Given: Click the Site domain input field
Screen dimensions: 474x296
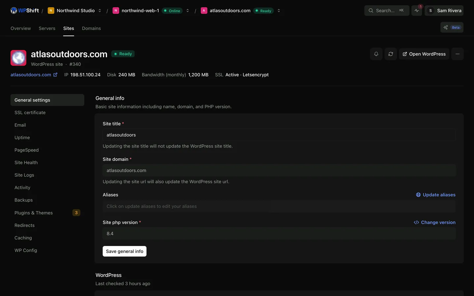Looking at the screenshot, I should pos(279,170).
